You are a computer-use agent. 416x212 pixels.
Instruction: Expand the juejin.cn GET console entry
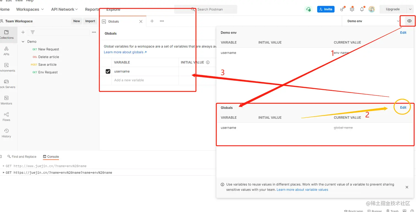tap(4, 173)
